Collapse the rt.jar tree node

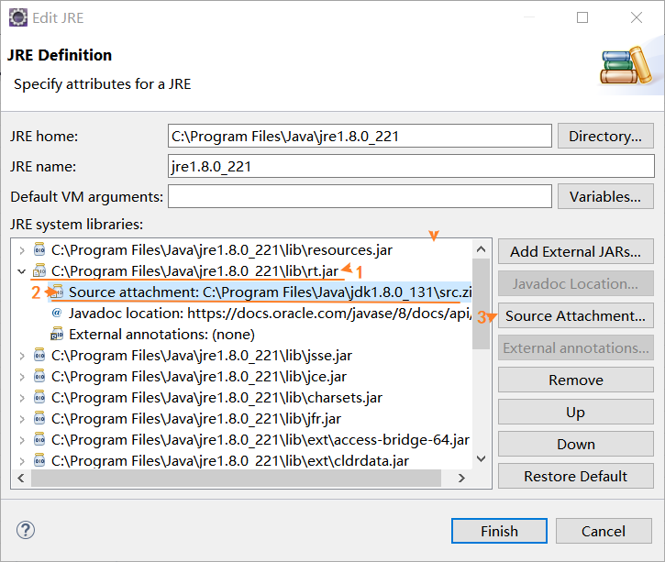(22, 271)
